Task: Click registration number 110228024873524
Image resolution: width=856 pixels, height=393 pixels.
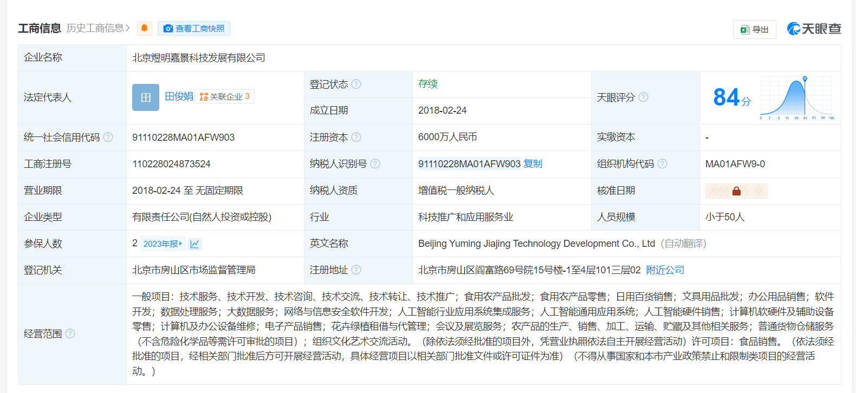Action: pos(171,164)
